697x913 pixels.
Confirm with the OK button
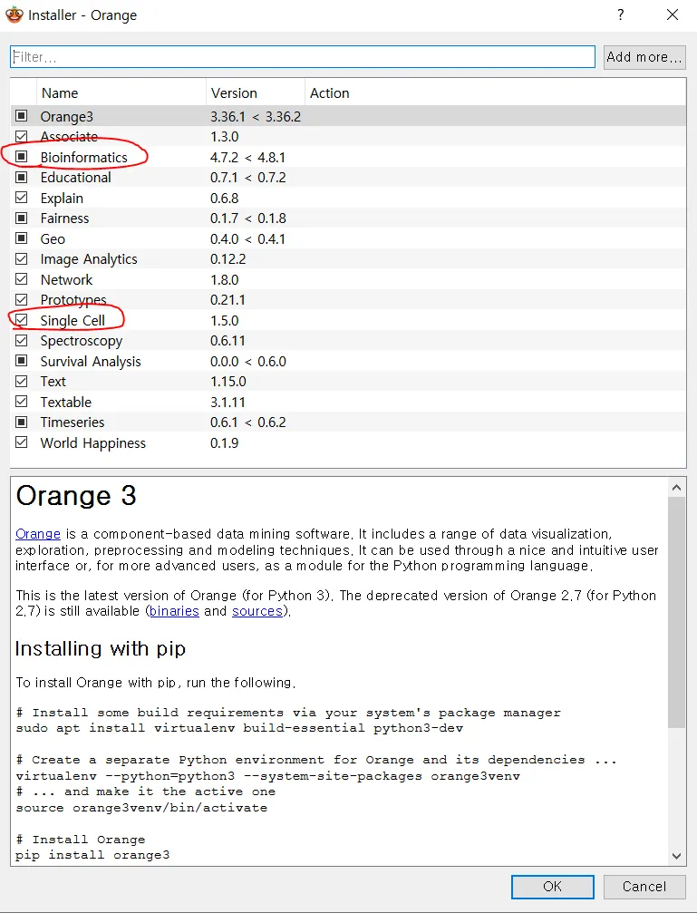pos(552,887)
